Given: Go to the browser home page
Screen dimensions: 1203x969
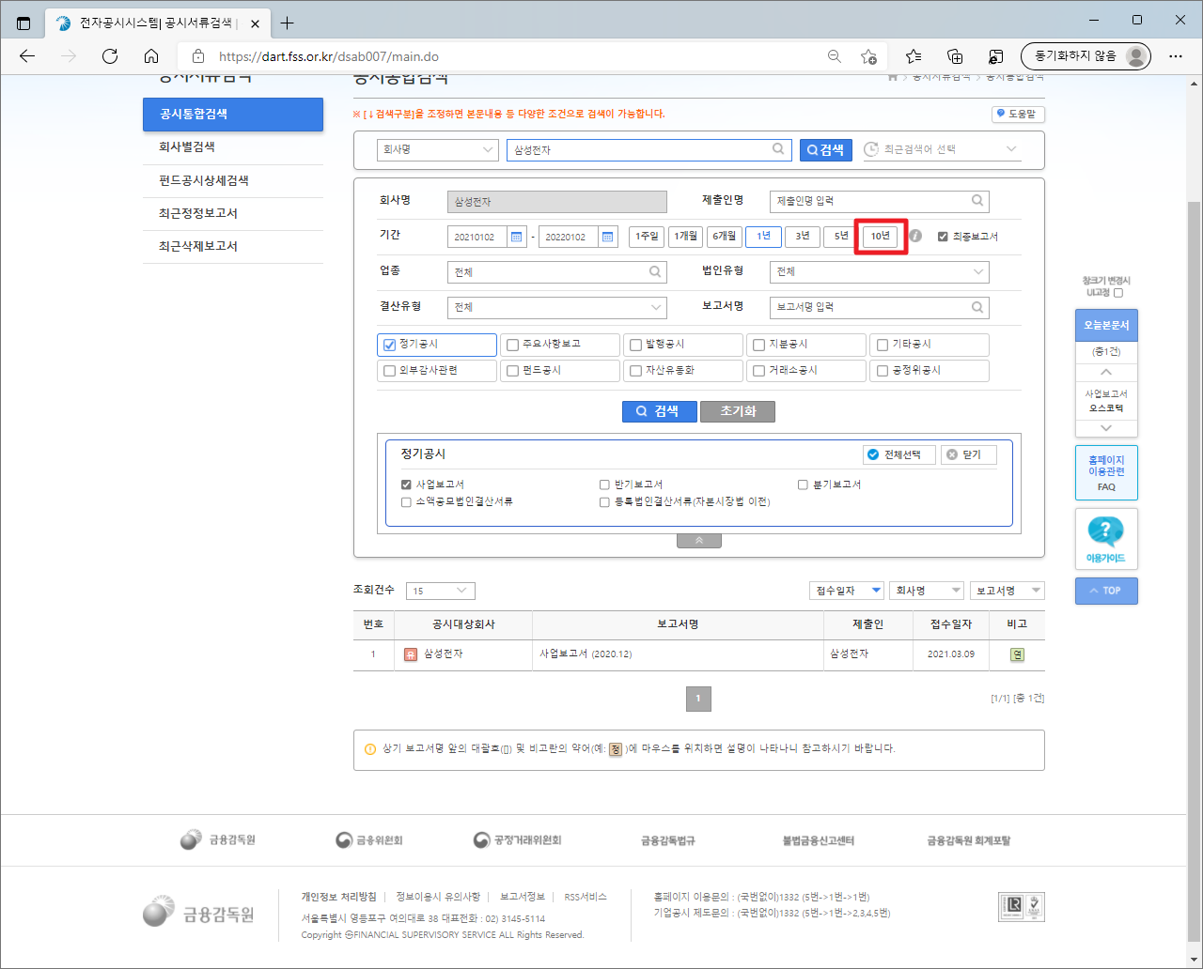Looking at the screenshot, I should pyautogui.click(x=151, y=56).
